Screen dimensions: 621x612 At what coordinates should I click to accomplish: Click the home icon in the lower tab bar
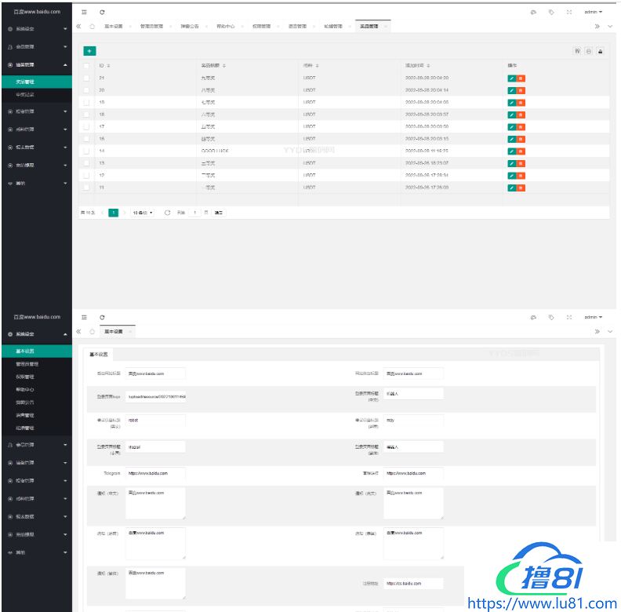(x=92, y=331)
